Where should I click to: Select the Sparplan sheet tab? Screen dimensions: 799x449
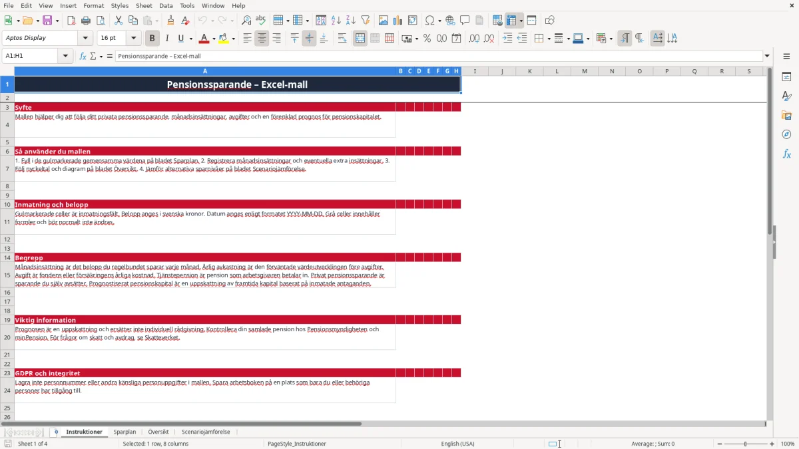[x=125, y=432]
